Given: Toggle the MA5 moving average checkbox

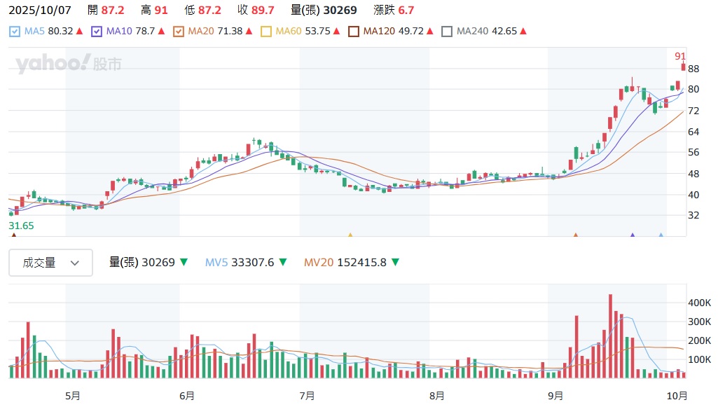Looking at the screenshot, I should click(15, 32).
